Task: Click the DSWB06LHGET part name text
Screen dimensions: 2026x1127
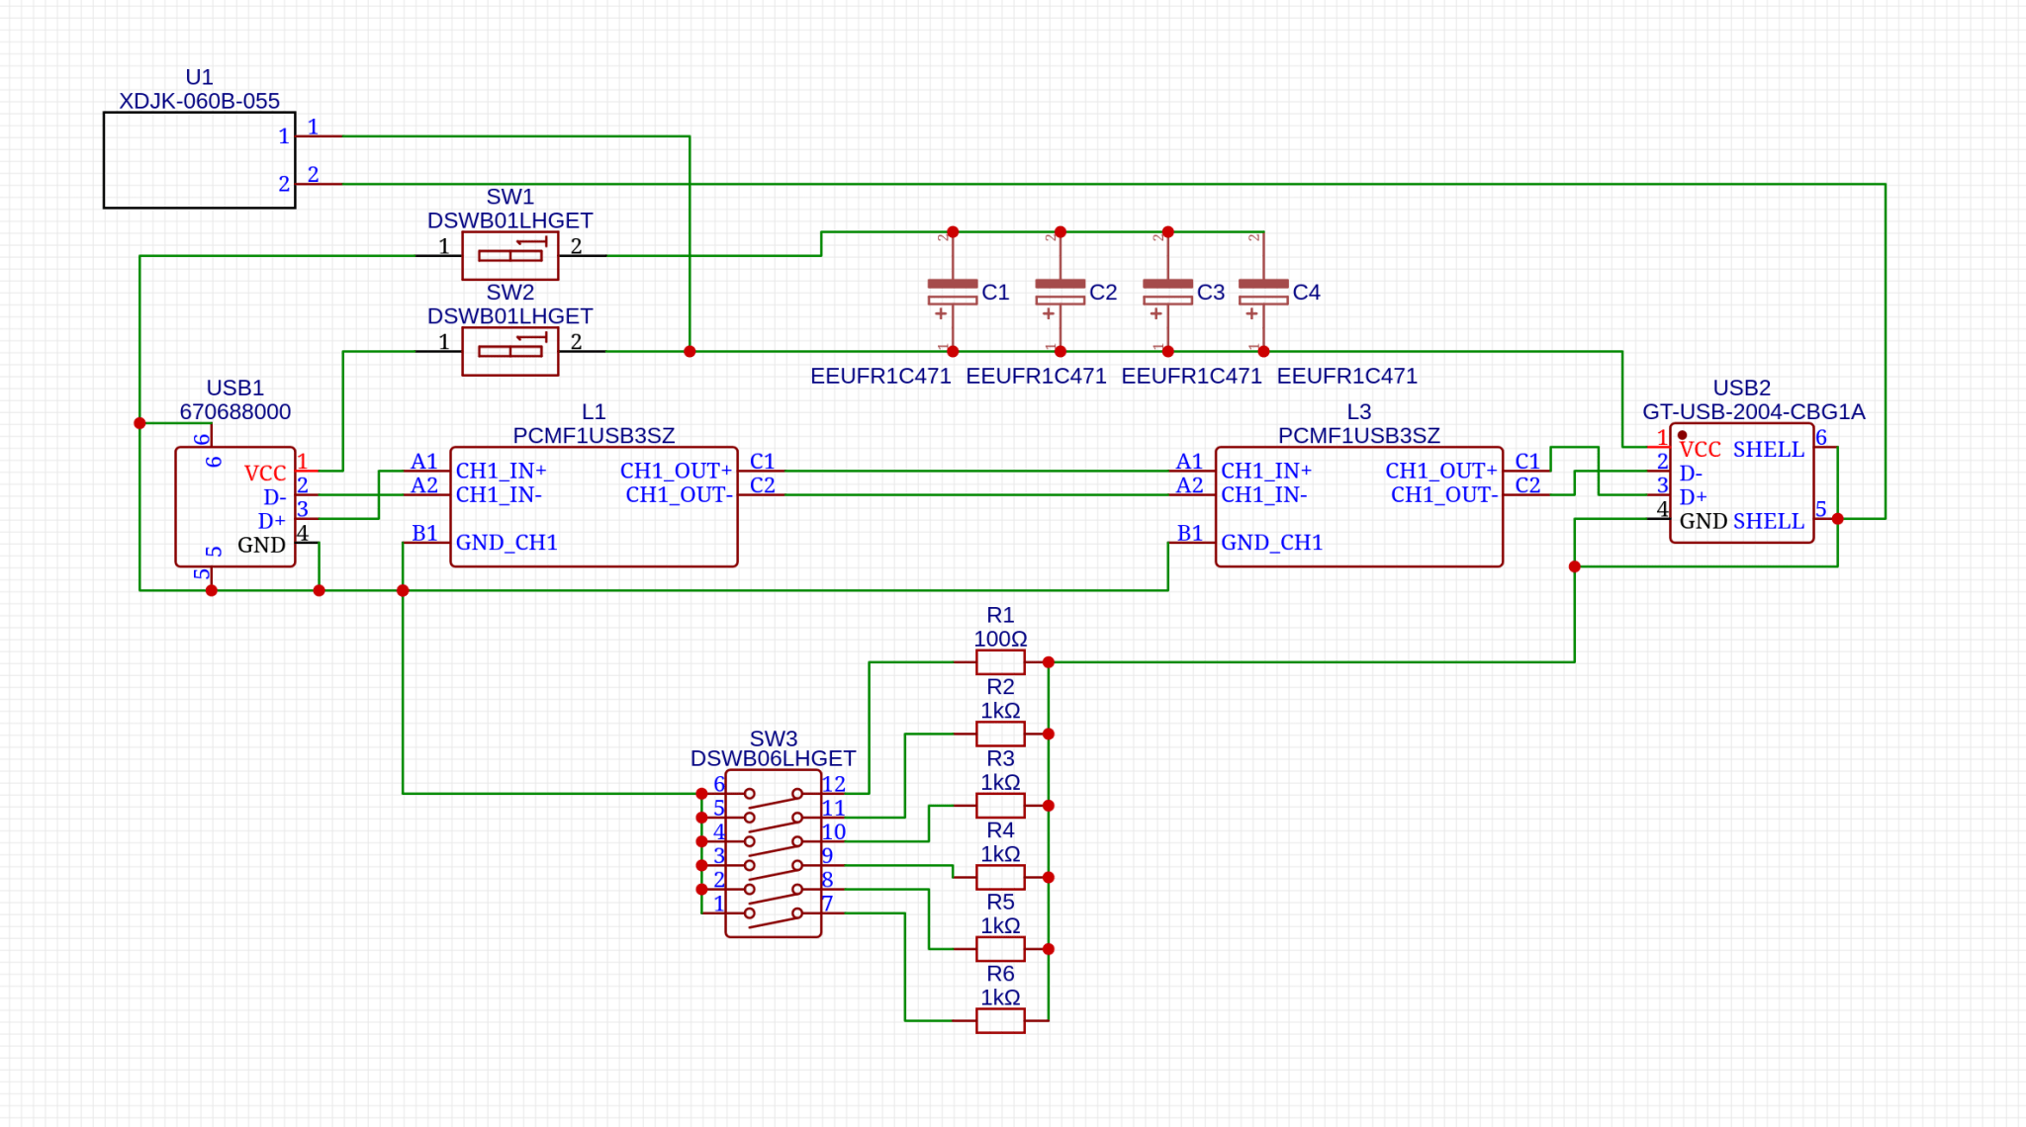Action: coord(774,758)
